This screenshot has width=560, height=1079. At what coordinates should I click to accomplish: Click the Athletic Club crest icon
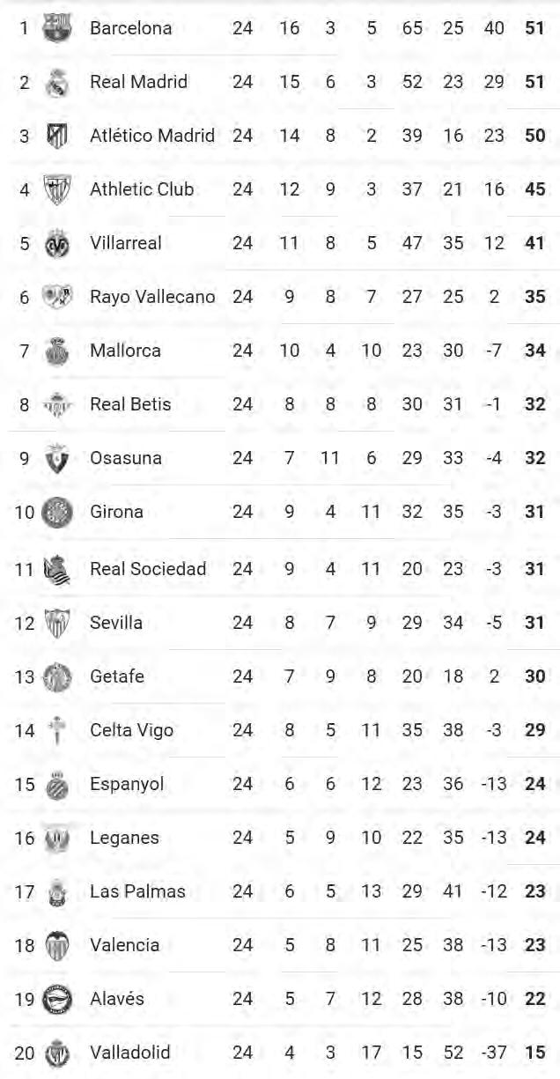coord(57,189)
